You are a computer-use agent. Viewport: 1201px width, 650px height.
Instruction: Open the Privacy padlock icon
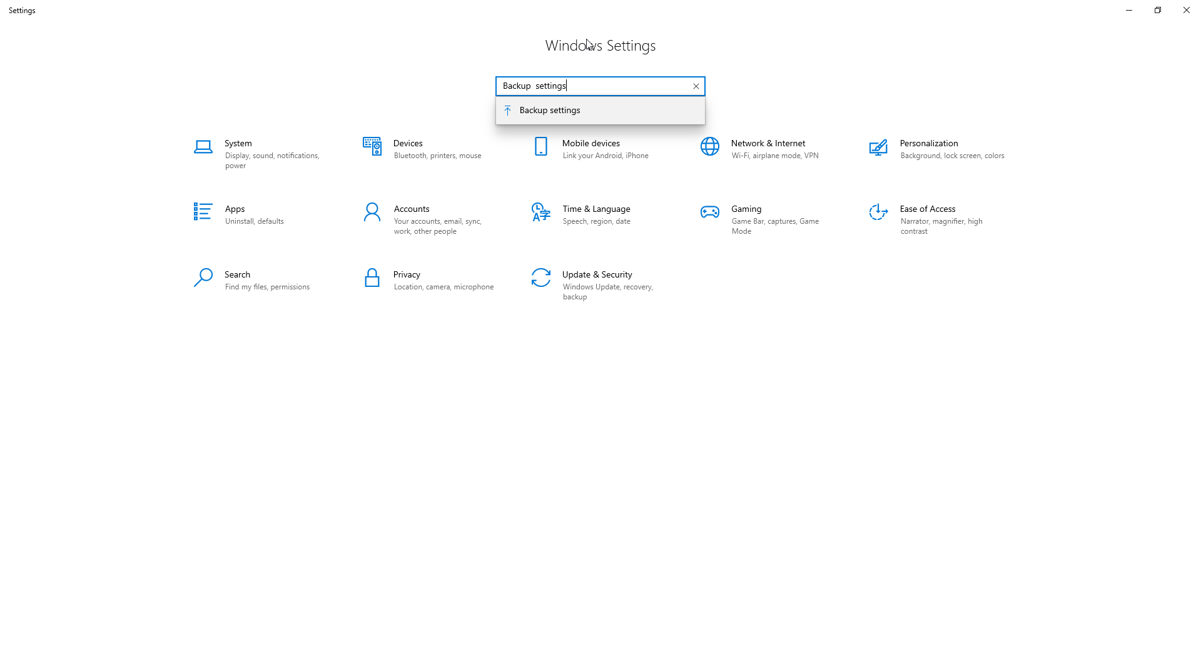point(372,277)
